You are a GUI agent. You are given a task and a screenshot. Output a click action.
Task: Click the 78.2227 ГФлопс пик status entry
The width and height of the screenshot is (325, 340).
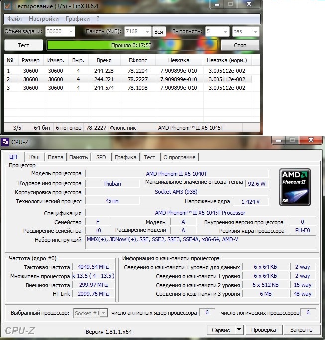pos(111,128)
